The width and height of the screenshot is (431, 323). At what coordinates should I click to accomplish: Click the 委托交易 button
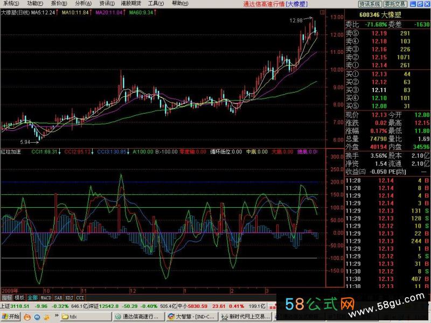[395, 4]
